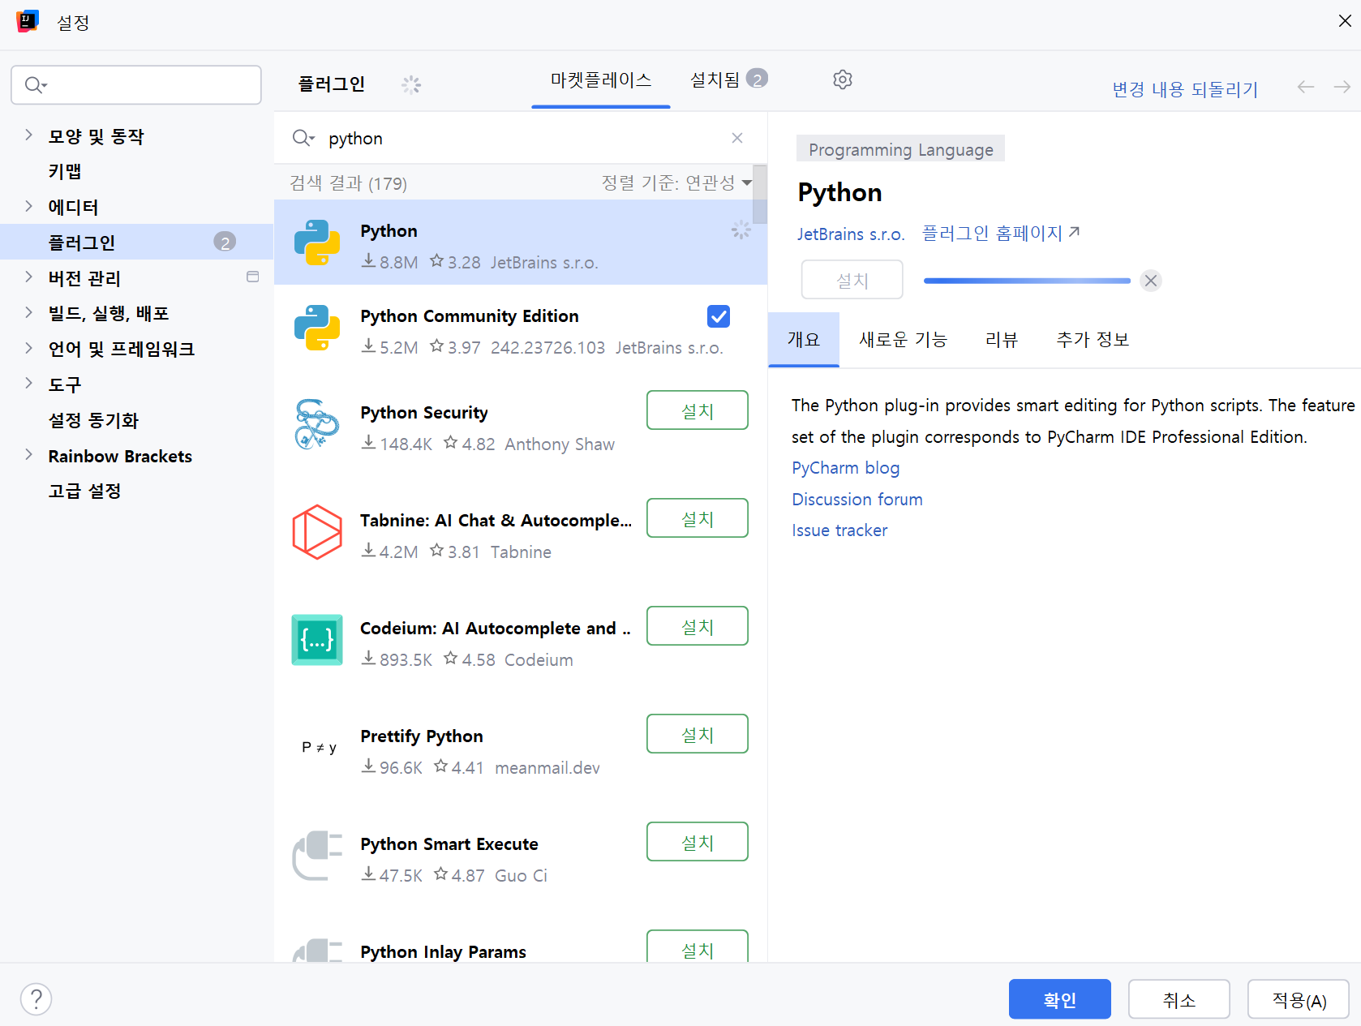Open the 리뷰 reviews tab
Viewport: 1361px width, 1026px height.
(1001, 339)
